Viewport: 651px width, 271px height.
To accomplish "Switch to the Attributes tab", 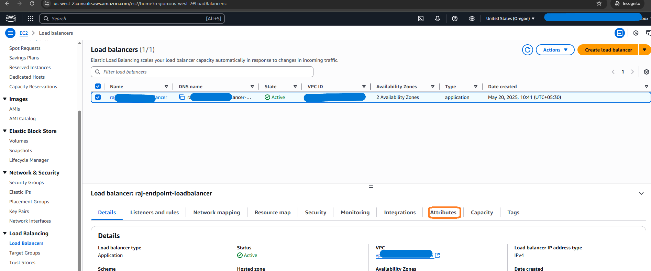I will (443, 213).
